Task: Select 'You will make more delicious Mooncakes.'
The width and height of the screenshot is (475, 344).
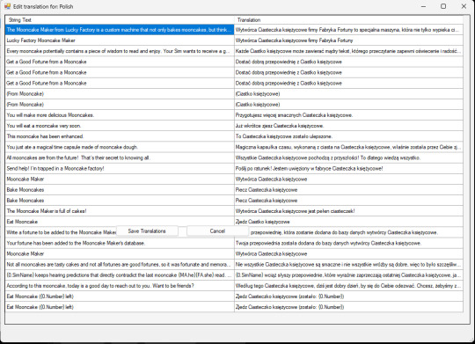Action: [120, 115]
